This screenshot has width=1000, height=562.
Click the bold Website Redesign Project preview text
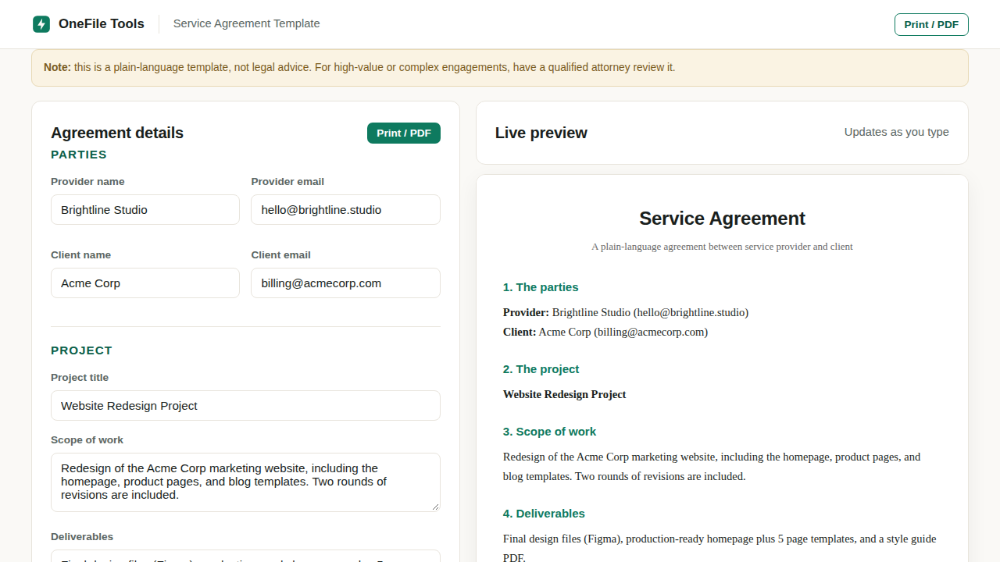[x=565, y=394]
